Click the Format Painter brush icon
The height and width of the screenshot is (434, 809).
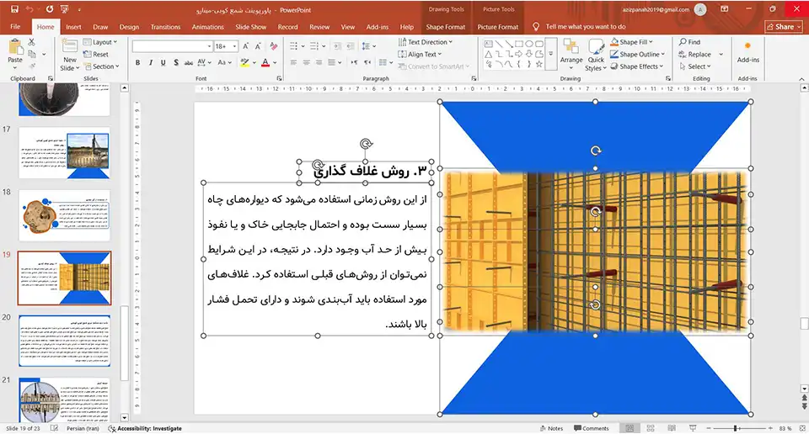32,66
